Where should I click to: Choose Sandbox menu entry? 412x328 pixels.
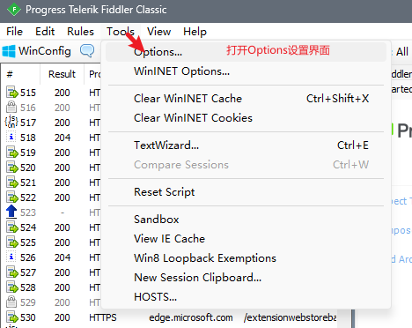(x=246, y=220)
